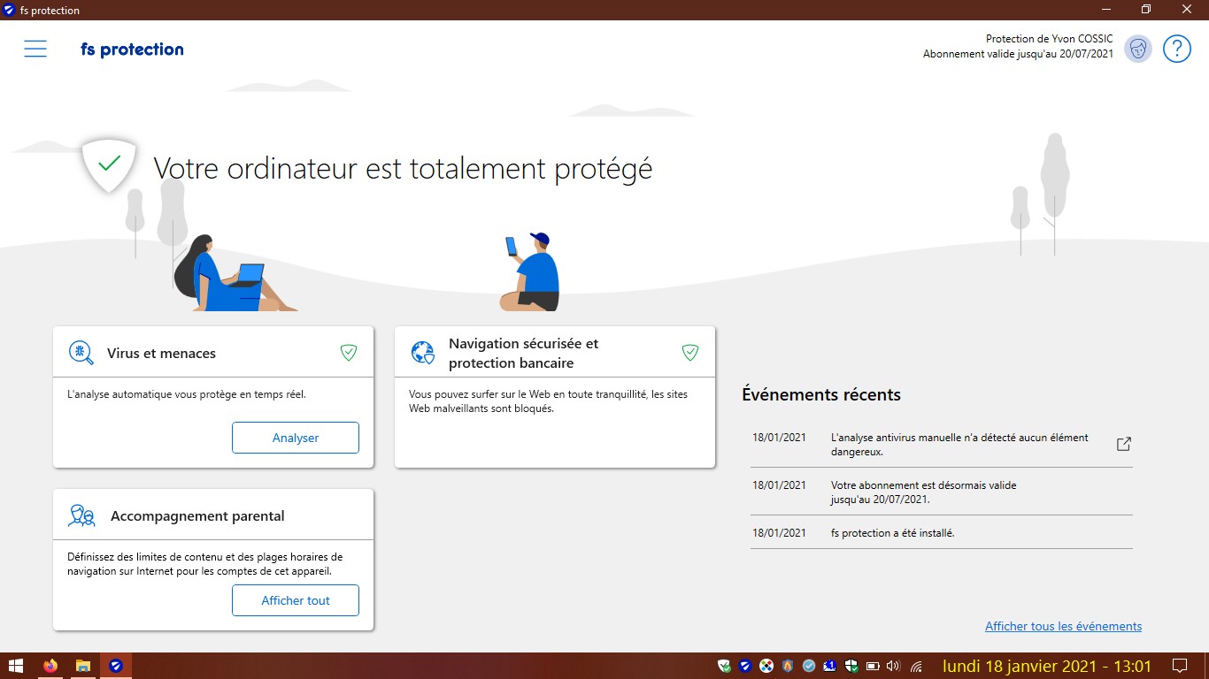Click 'Protection de Yvon COSSIC' text
Image resolution: width=1209 pixels, height=679 pixels.
tap(1050, 39)
